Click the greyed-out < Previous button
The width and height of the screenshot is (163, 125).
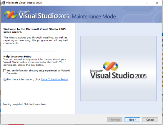pyautogui.click(x=114, y=120)
